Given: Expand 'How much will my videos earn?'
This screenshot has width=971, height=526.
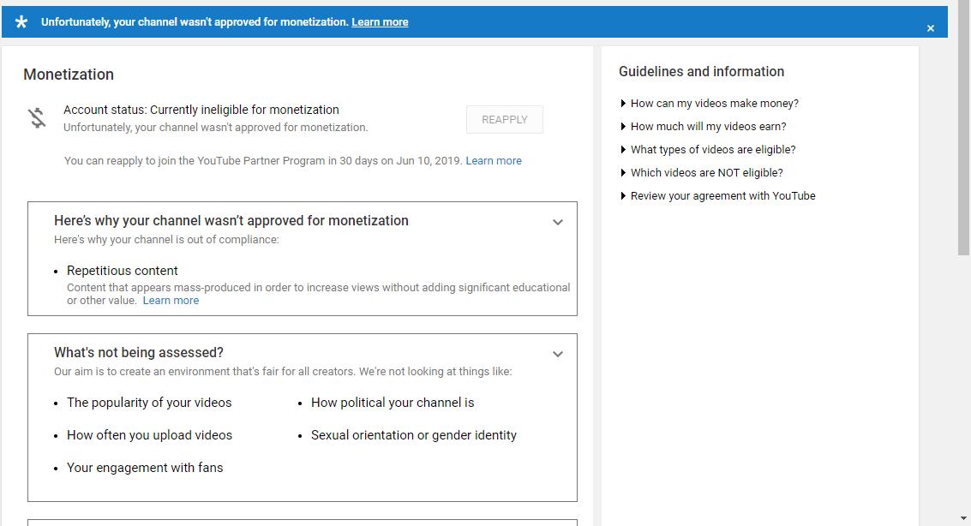Looking at the screenshot, I should click(703, 126).
